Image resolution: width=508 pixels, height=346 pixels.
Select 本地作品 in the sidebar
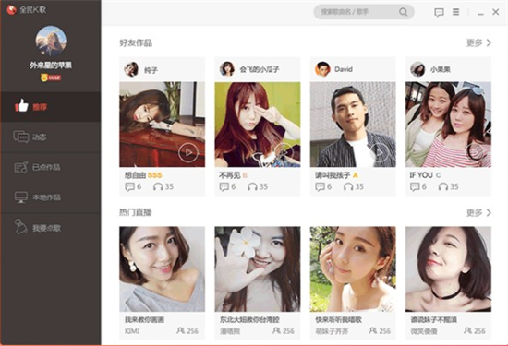(51, 197)
